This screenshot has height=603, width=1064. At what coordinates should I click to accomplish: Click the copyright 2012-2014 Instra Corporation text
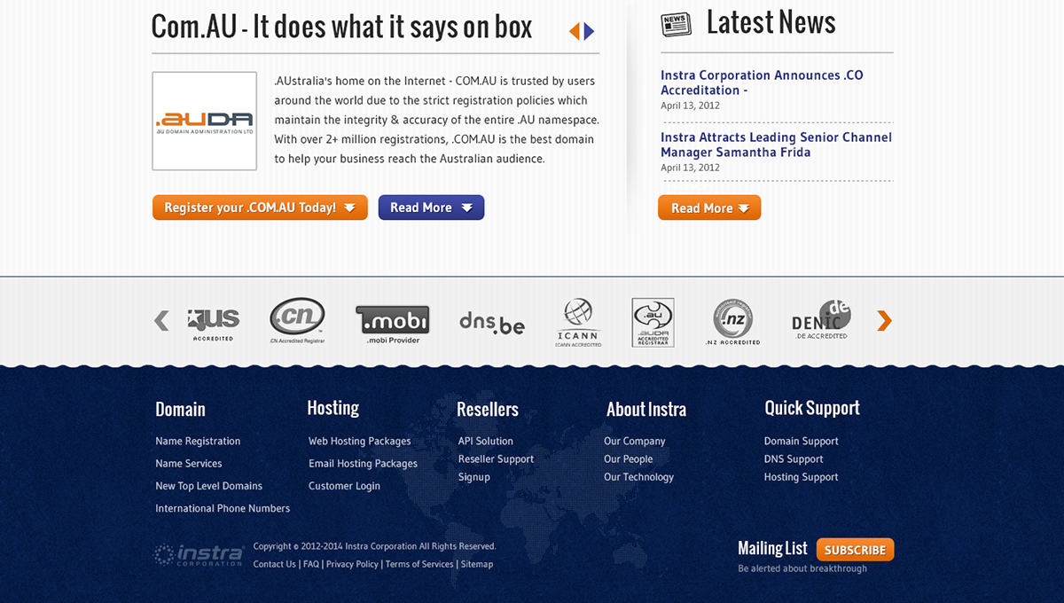[x=375, y=546]
